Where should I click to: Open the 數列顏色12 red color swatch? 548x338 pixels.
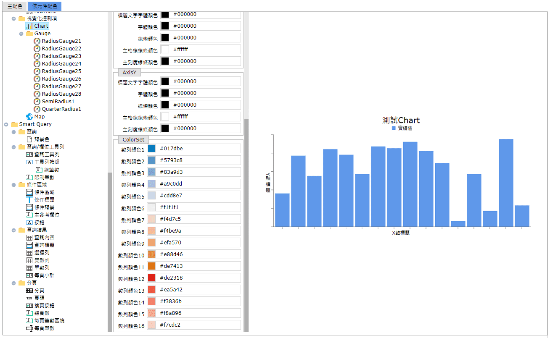[x=152, y=278]
